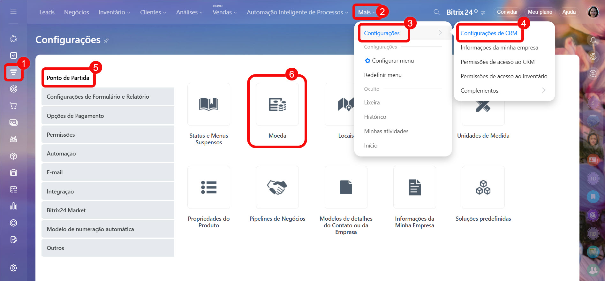Expand the Inventário dropdown

(x=114, y=12)
